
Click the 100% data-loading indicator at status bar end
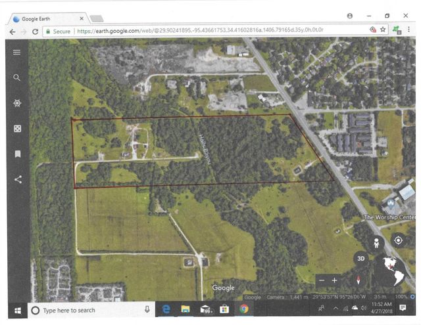click(x=401, y=297)
